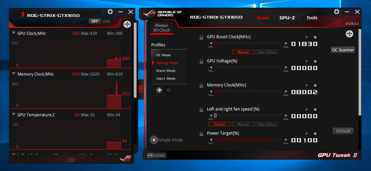
Task: Select User Define for GPU Boost Clock
Action: [267, 52]
